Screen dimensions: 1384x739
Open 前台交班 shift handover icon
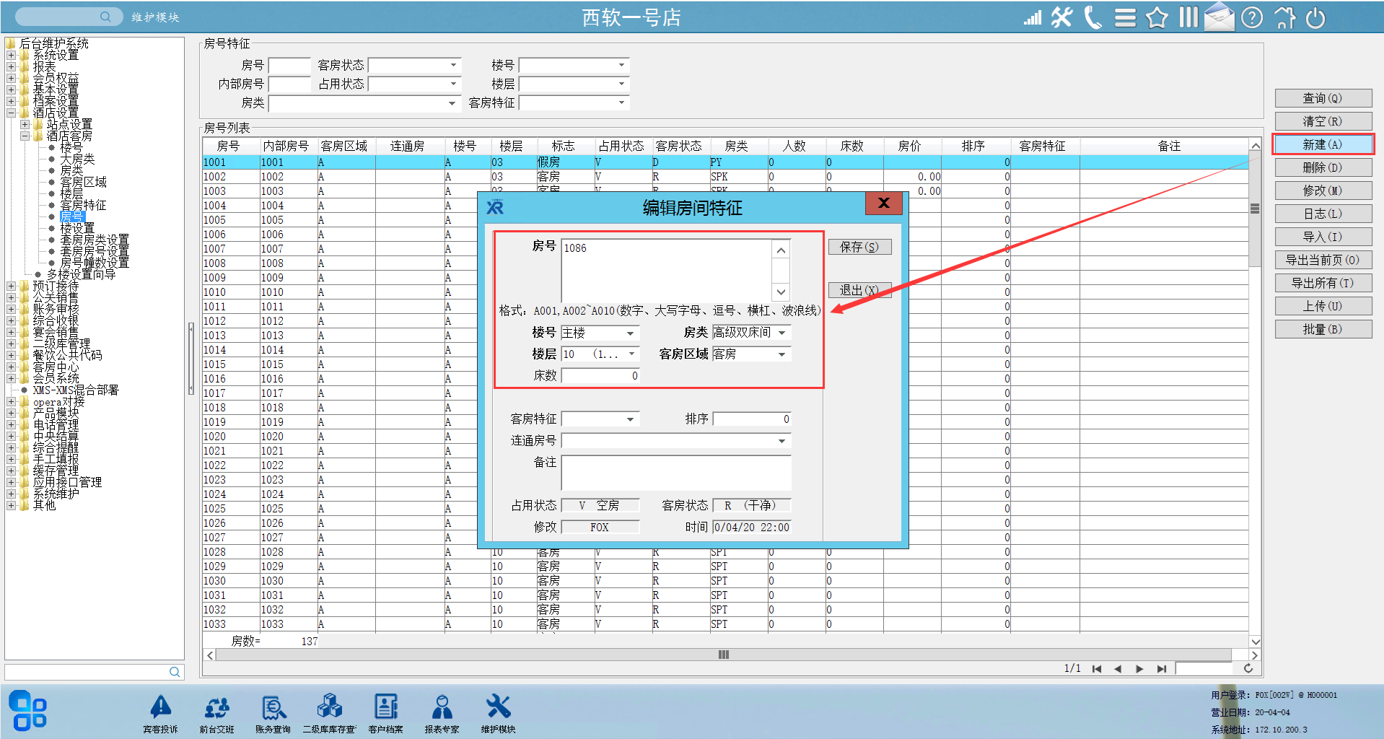coord(216,714)
